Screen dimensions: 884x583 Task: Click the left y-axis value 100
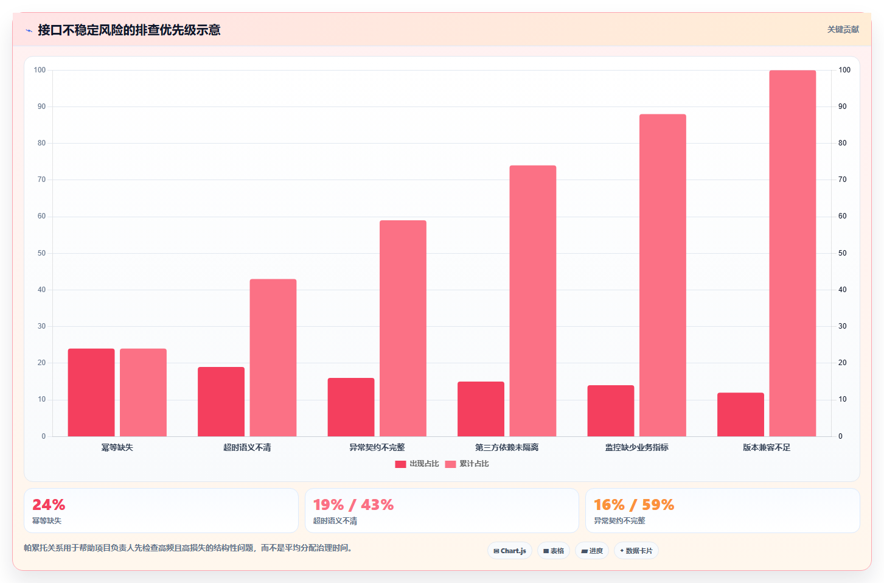pyautogui.click(x=40, y=70)
